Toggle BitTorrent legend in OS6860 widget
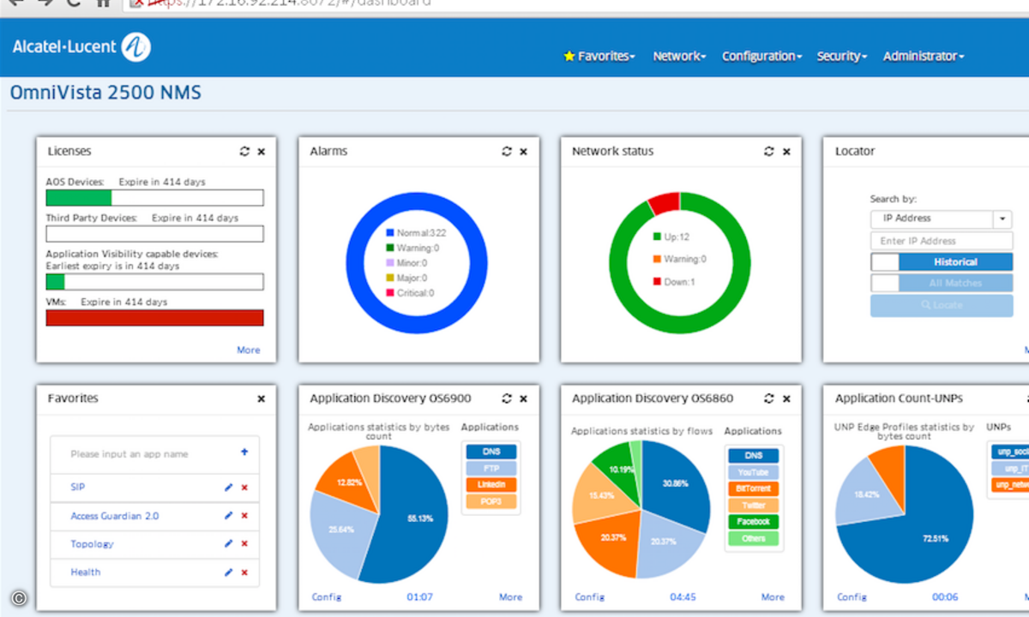 click(x=754, y=488)
